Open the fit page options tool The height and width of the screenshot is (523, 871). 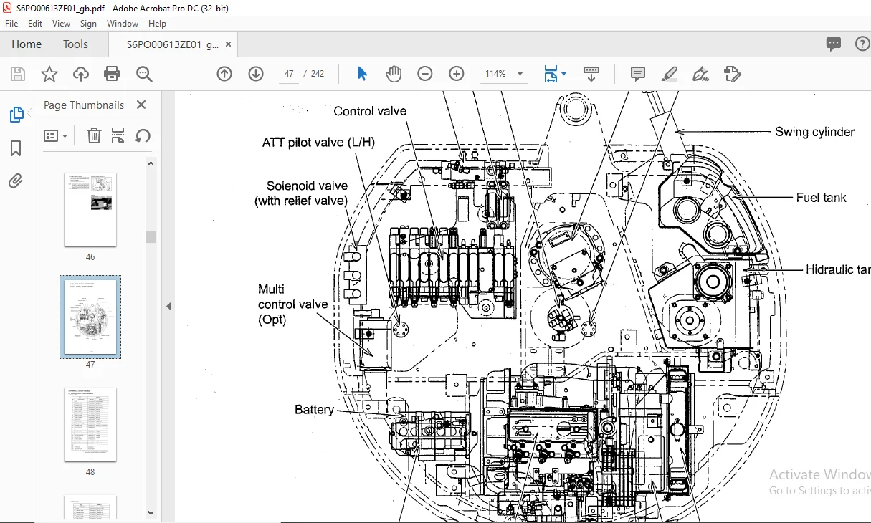tap(551, 74)
